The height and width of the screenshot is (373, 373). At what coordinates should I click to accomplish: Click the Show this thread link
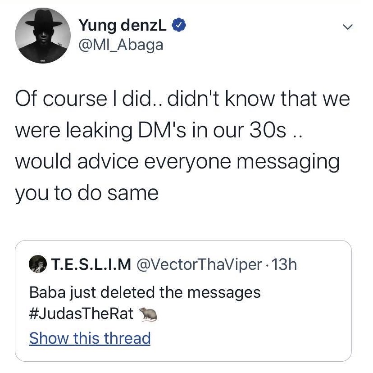[90, 338]
